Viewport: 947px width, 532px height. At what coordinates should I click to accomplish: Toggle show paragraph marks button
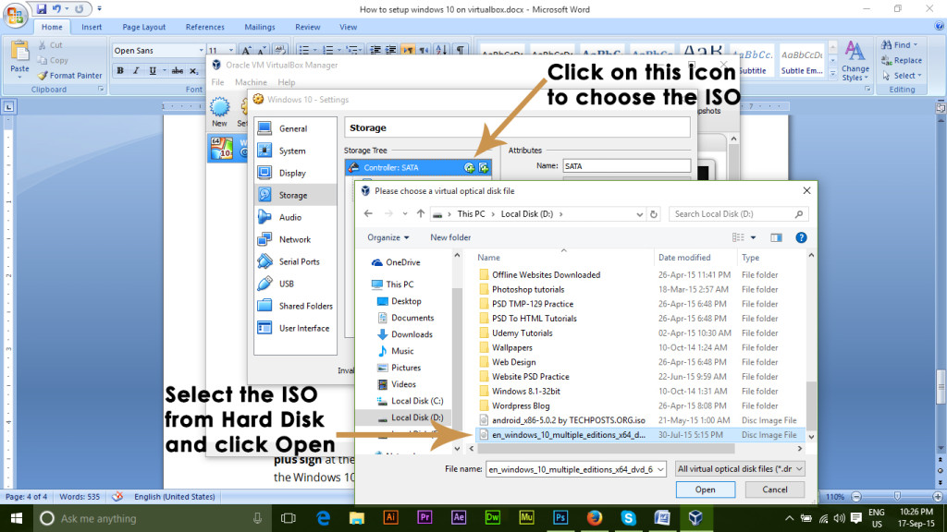click(461, 50)
